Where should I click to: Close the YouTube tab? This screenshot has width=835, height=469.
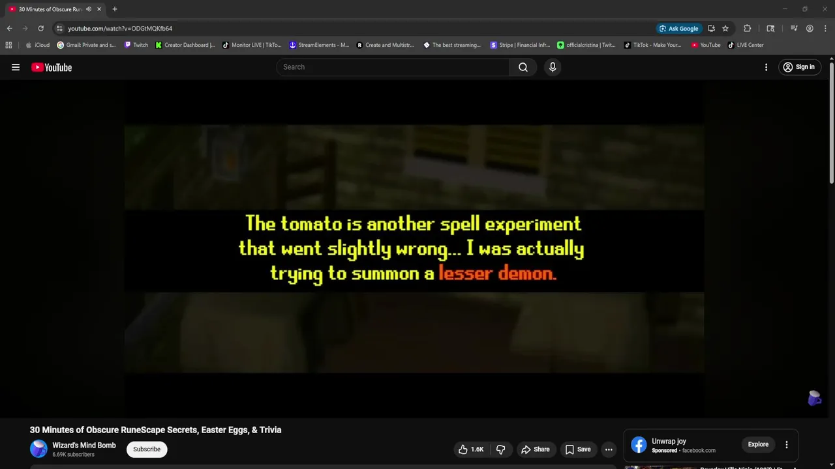click(x=99, y=9)
